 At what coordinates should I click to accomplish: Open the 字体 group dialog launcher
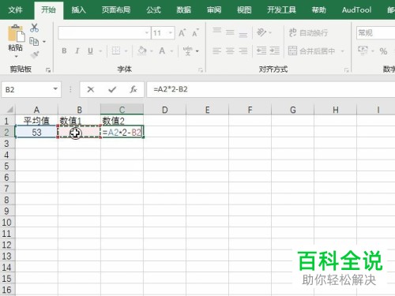click(201, 70)
